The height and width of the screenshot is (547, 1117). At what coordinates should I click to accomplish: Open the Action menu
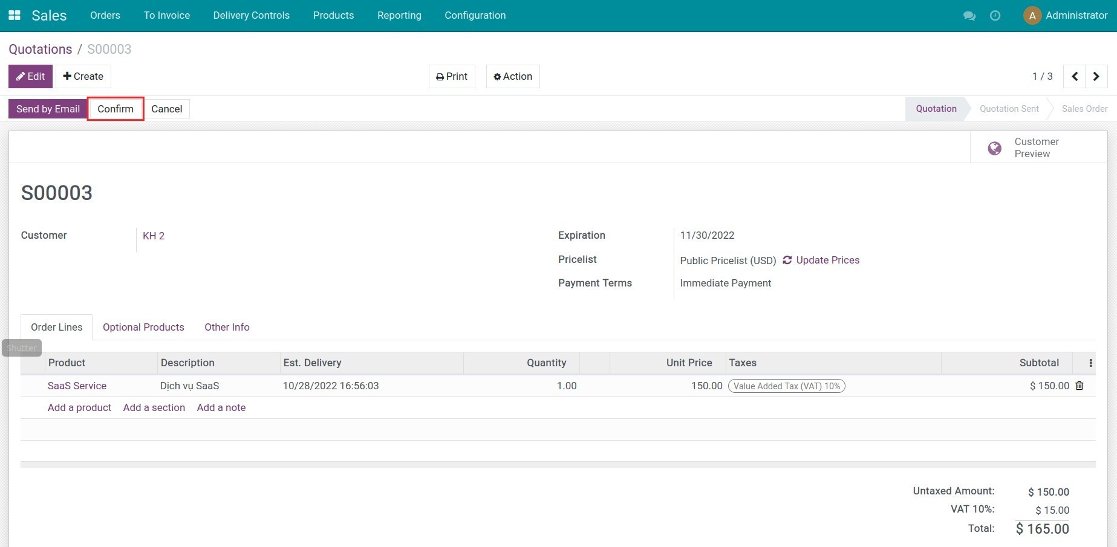pos(512,76)
